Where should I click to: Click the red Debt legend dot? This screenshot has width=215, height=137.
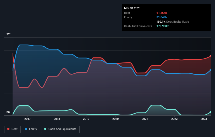click(x=8, y=129)
